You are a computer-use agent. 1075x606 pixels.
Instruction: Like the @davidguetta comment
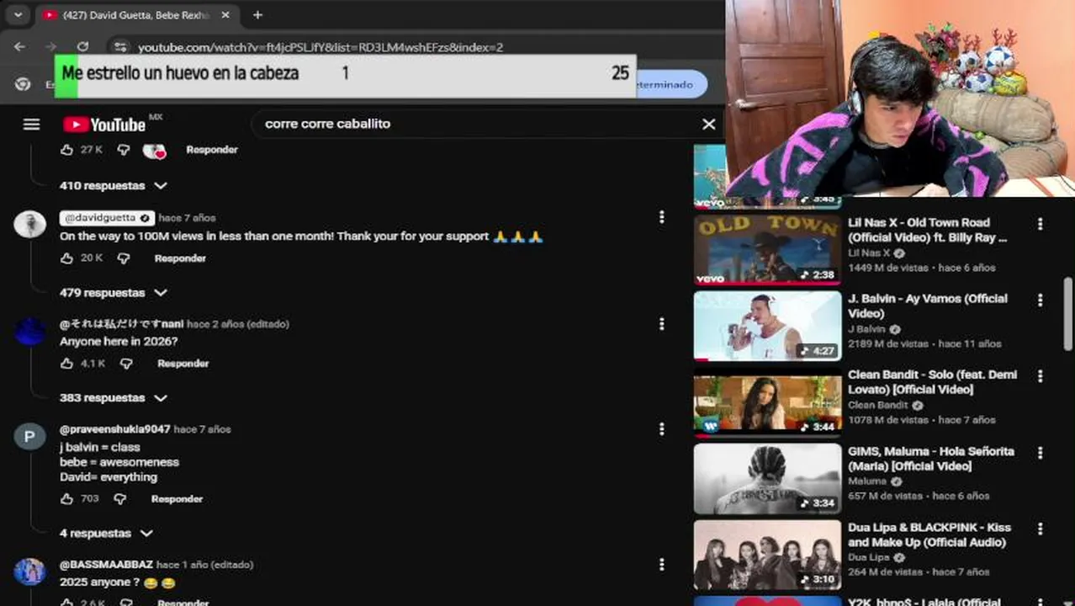[x=67, y=258]
